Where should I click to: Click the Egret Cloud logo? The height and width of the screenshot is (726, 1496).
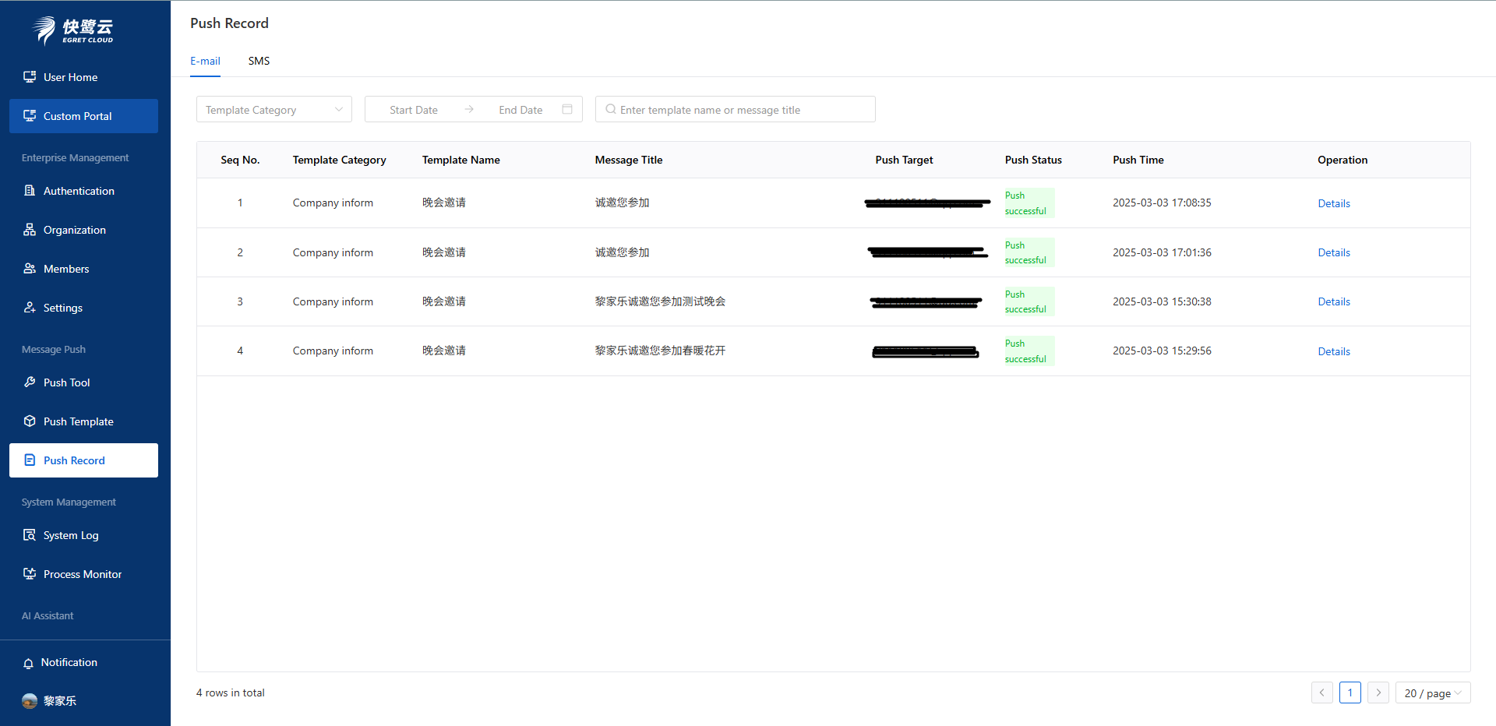coord(73,30)
